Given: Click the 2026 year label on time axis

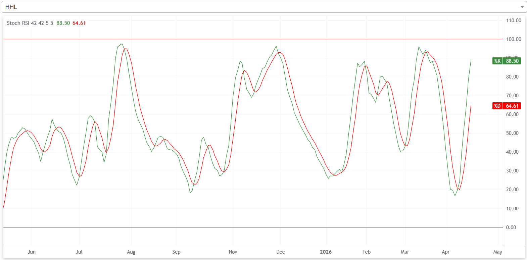Looking at the screenshot, I should [326, 252].
